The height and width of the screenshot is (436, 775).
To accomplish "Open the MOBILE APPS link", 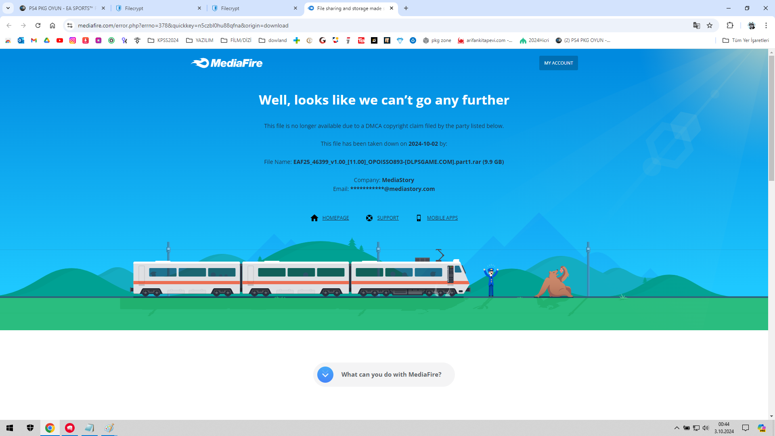I will [x=442, y=218].
